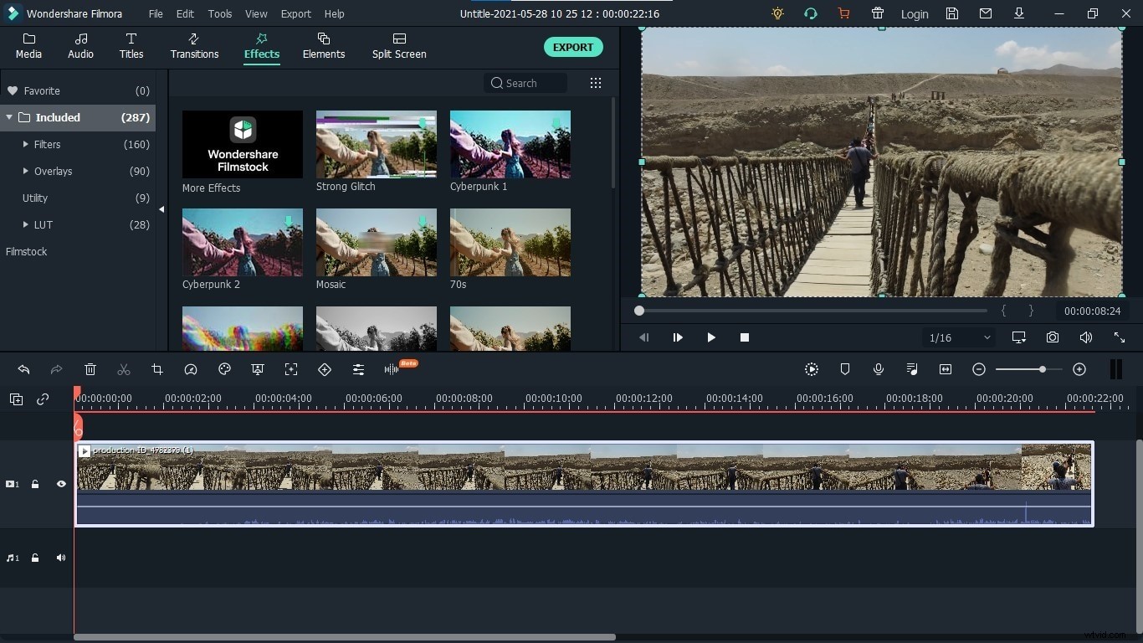This screenshot has height=643, width=1143.
Task: Click the EXPORT button
Action: [573, 47]
